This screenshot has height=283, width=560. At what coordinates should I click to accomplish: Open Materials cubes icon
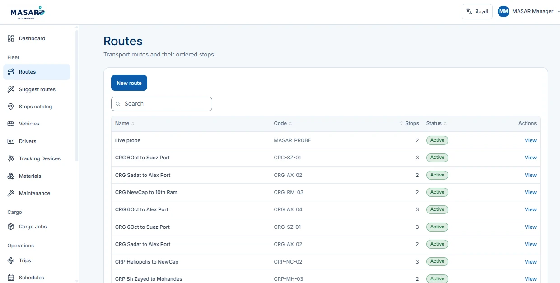pos(11,176)
